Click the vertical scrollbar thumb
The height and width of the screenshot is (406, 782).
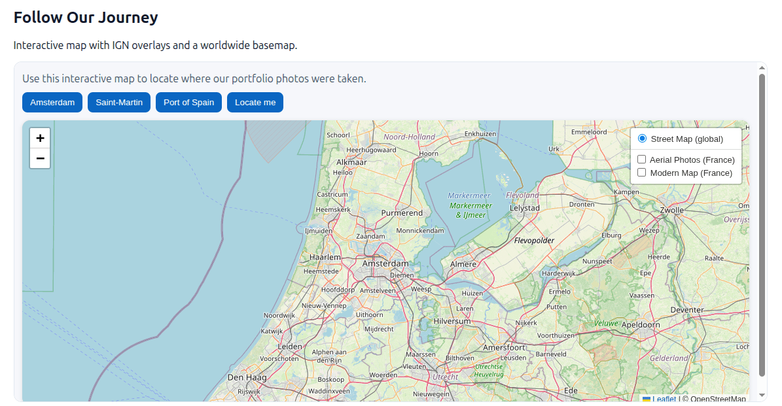point(762,222)
